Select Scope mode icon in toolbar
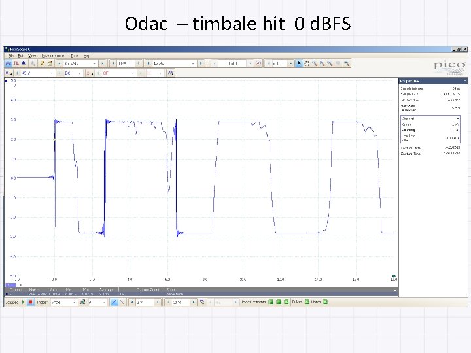 (9, 63)
